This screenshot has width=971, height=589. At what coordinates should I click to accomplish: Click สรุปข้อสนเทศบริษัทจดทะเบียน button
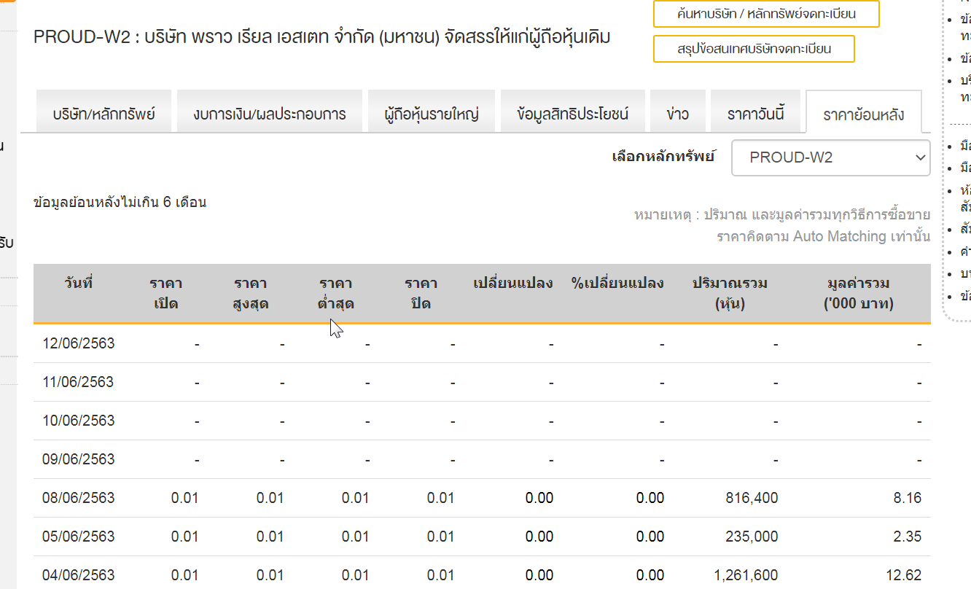click(x=754, y=49)
